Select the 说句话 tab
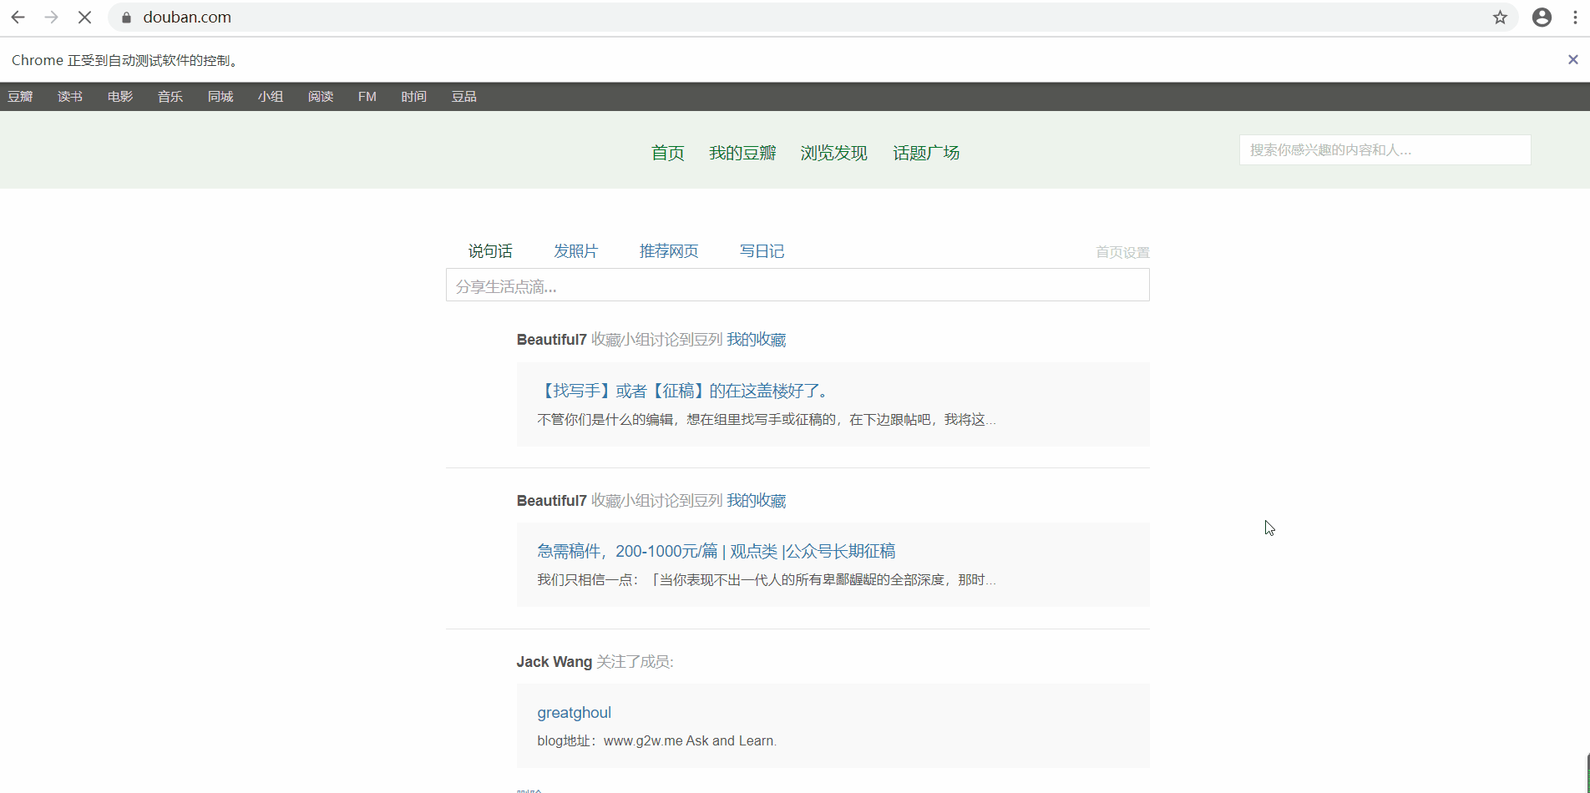The height and width of the screenshot is (793, 1590). tap(490, 251)
